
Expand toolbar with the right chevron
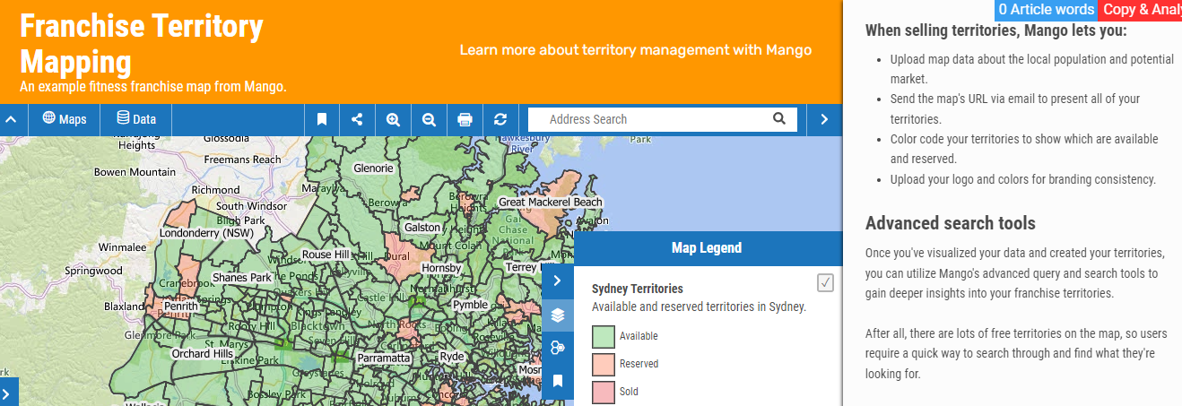click(825, 119)
